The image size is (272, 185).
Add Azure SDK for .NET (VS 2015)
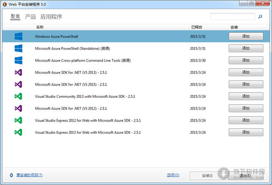click(x=246, y=84)
